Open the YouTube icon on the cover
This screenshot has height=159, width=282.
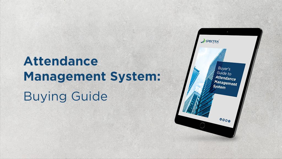click(x=224, y=120)
